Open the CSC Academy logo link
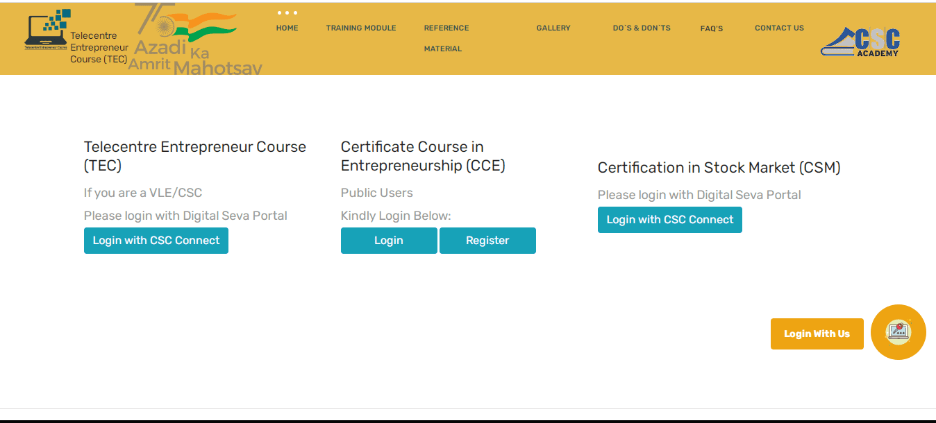 pyautogui.click(x=860, y=41)
